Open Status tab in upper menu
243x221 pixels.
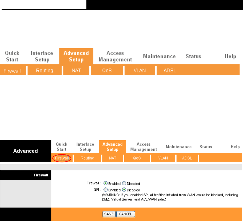(x=193, y=56)
